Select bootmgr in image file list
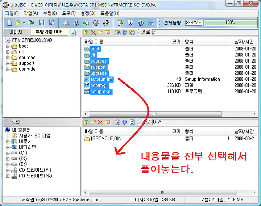Screen dimensions: 261x206 pos(99,85)
